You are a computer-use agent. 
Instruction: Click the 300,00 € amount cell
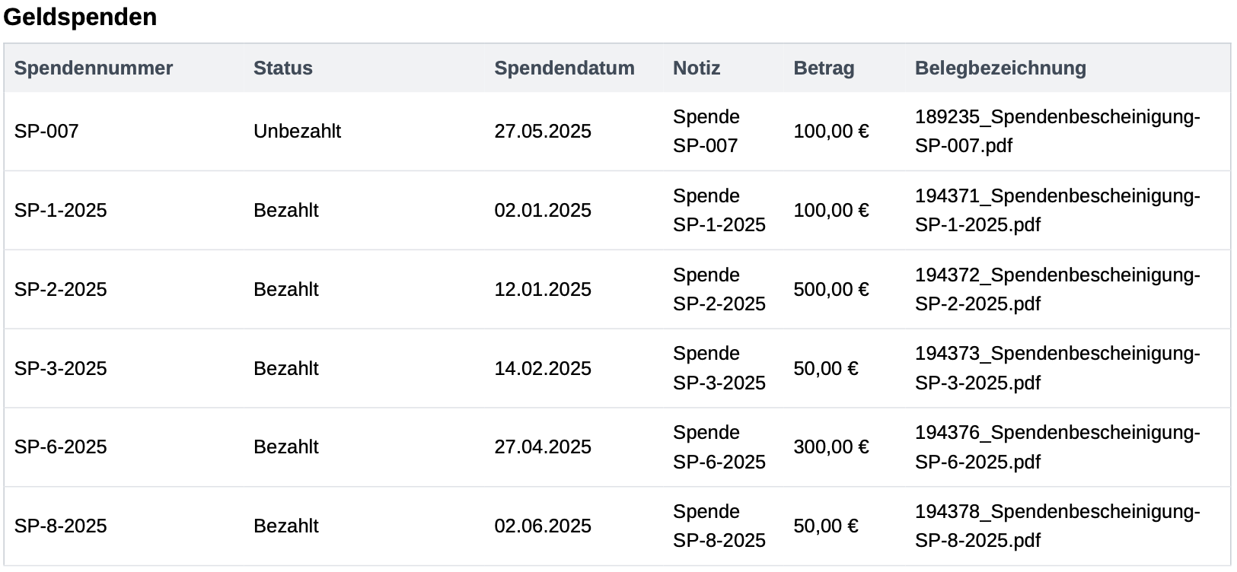(831, 447)
